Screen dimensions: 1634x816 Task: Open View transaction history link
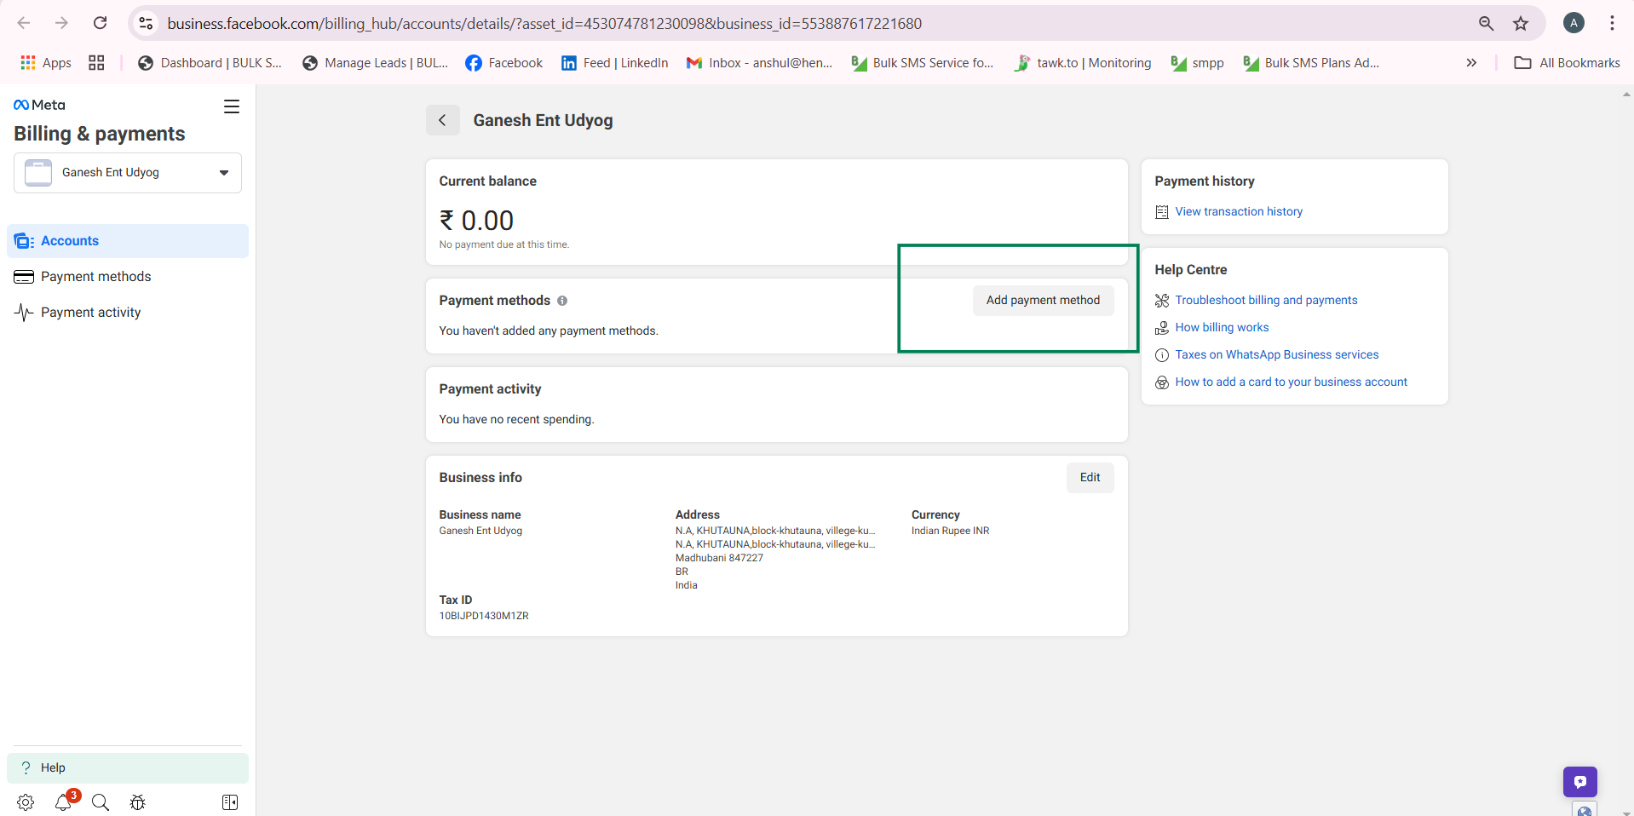[x=1239, y=211]
